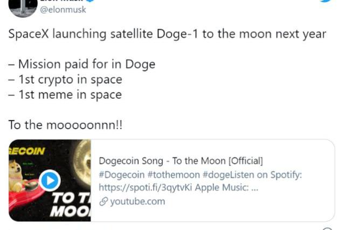The image size is (345, 230).
Task: Click the 'Mission paid for in Doge' line
Action: pos(81,64)
